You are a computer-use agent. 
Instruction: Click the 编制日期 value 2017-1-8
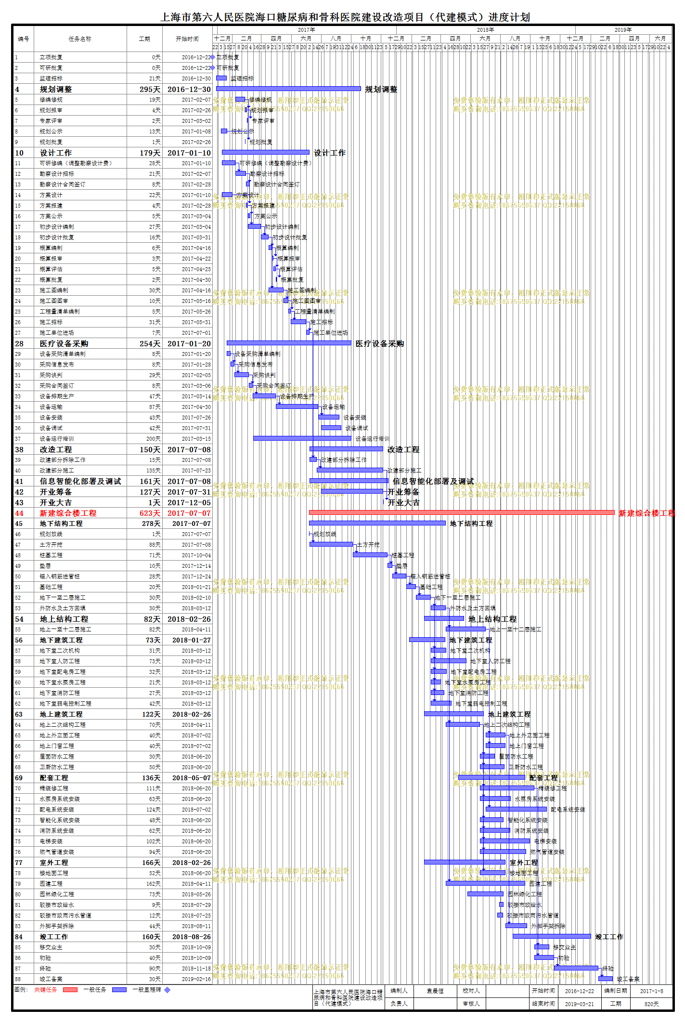[652, 991]
